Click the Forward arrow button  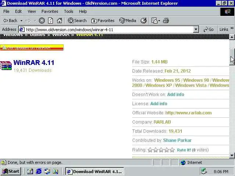(x=28, y=21)
